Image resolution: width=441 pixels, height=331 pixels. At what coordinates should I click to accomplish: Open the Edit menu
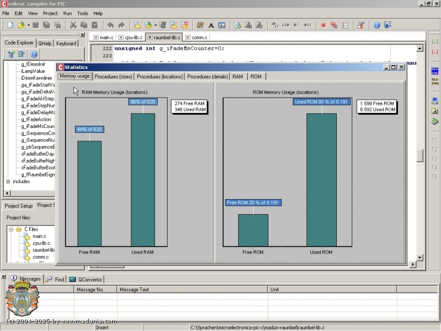[x=19, y=13]
